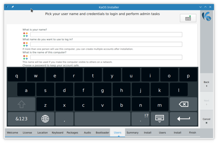Tap the m key

tap(159, 104)
